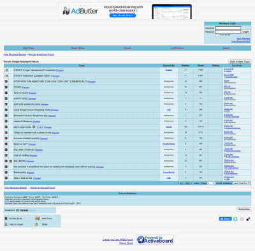Click status icon beside HAPPY 2022 topic
Screen dimensions: 255x251
tap(6, 98)
